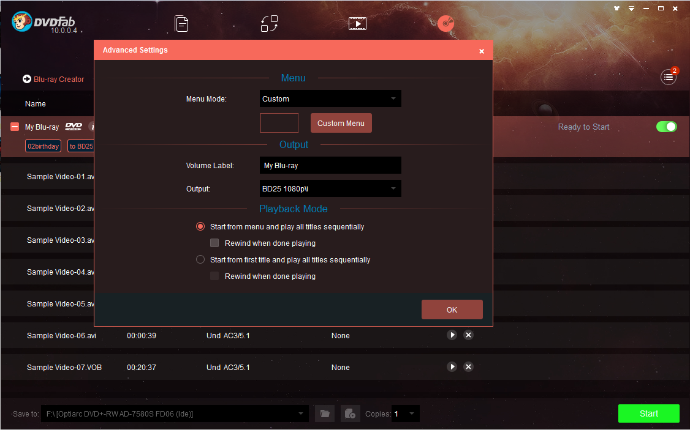Enable first Rewind when done playing checkbox
Image resolution: width=690 pixels, height=430 pixels.
pyautogui.click(x=214, y=243)
